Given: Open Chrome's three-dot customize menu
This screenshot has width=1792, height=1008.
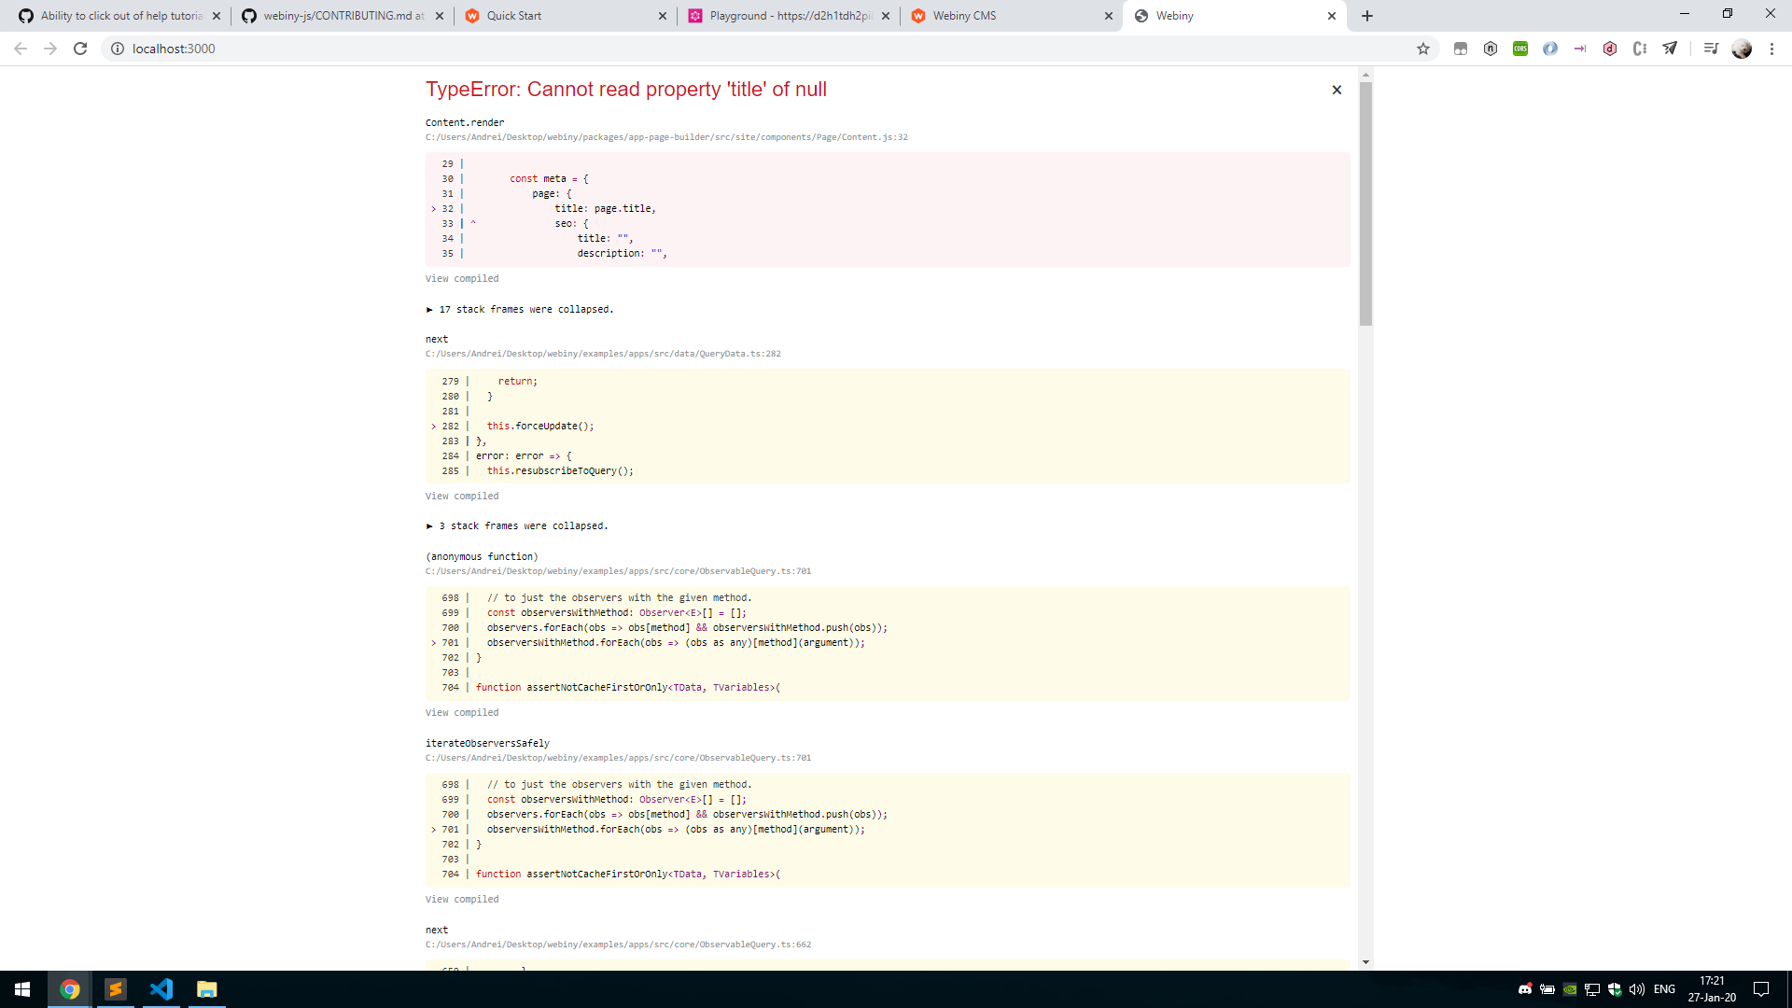Looking at the screenshot, I should coord(1771,49).
